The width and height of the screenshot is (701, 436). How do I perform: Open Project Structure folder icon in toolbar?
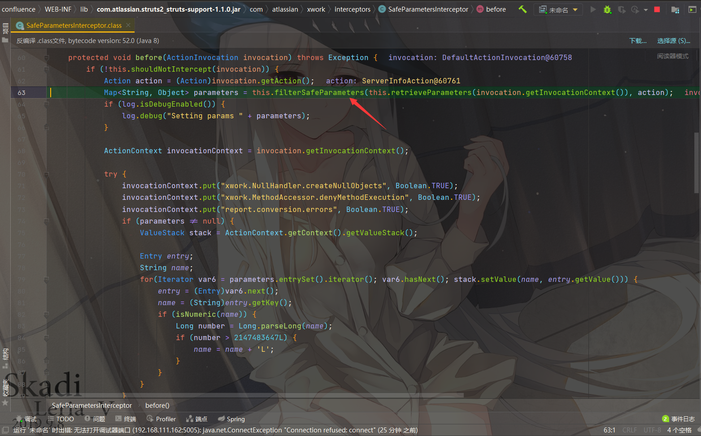[x=675, y=9]
